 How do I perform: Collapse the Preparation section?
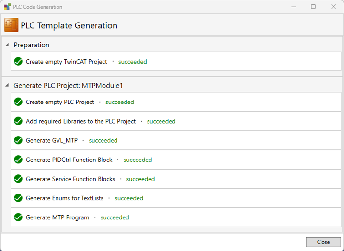click(x=7, y=45)
